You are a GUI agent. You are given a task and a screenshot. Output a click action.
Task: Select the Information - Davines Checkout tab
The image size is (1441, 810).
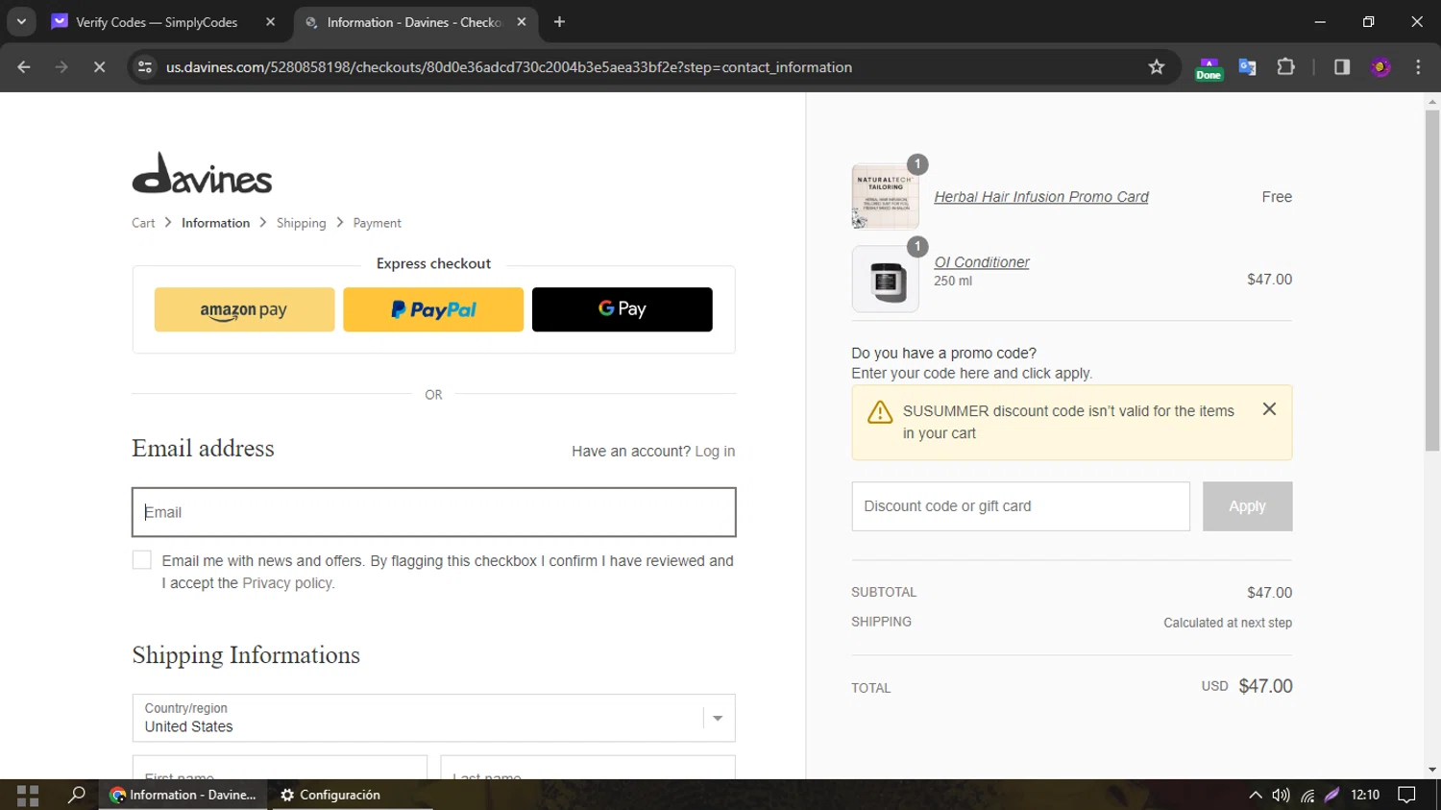pyautogui.click(x=414, y=22)
